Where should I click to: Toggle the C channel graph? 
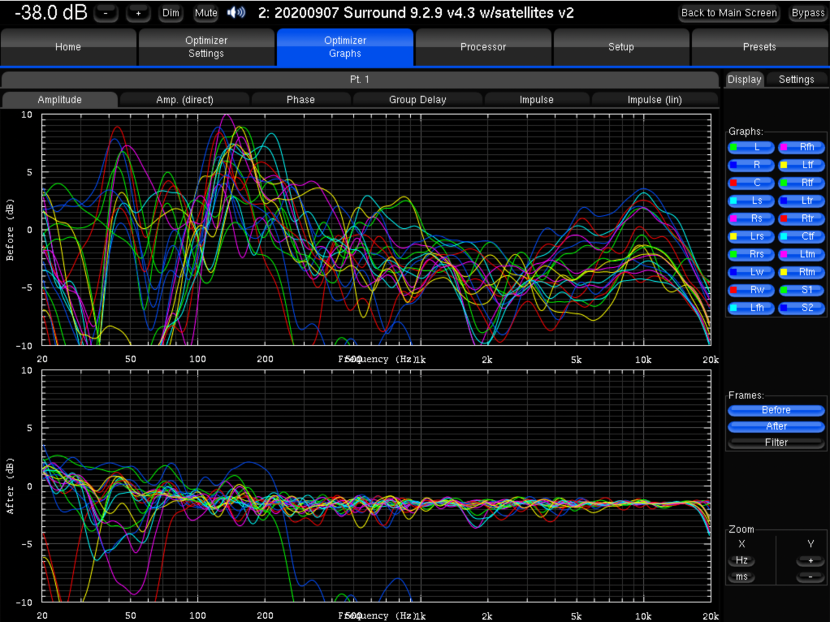coord(751,183)
